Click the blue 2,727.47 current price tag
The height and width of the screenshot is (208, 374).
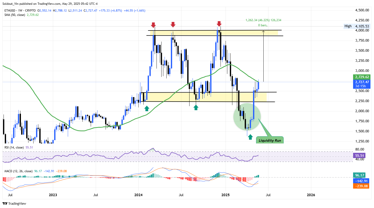pos(362,82)
